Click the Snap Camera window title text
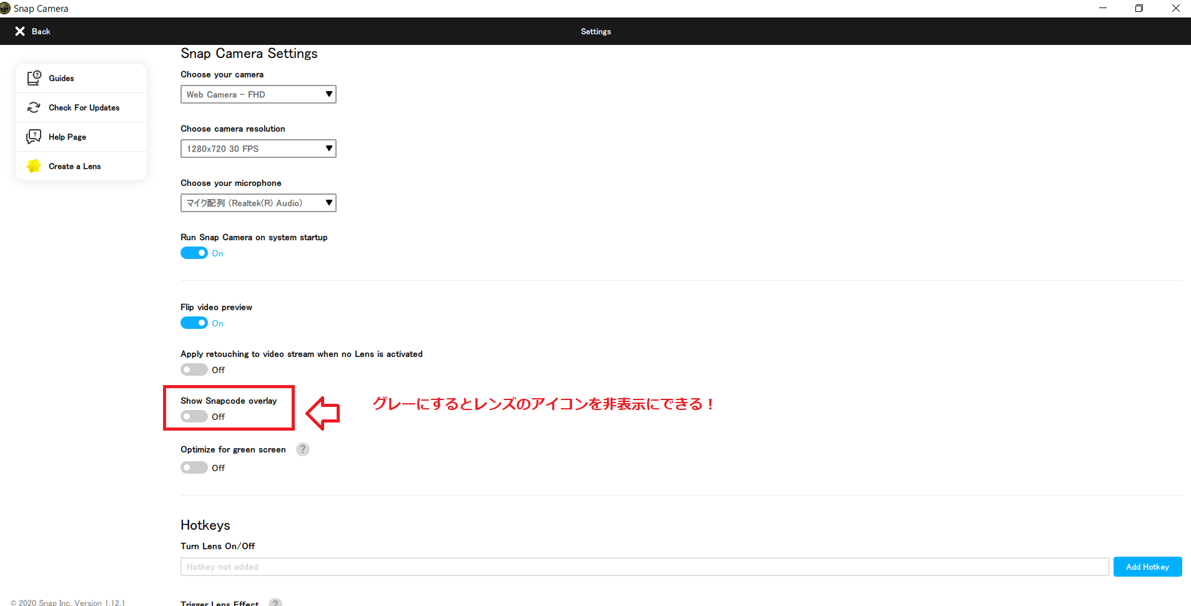This screenshot has width=1191, height=606. pyautogui.click(x=41, y=9)
